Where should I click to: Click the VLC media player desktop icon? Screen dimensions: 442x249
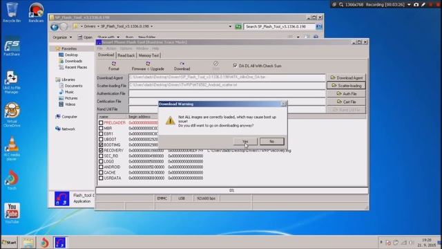click(x=12, y=149)
